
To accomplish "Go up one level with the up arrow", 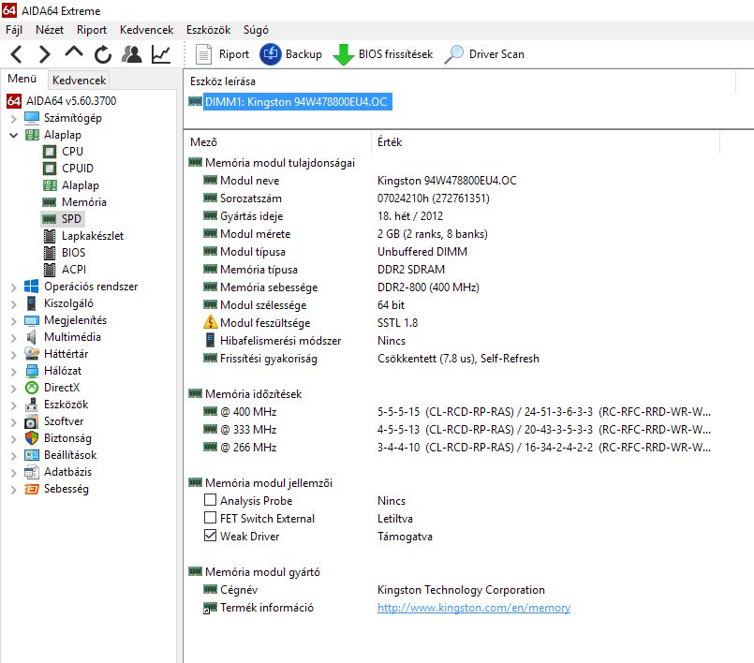I will 74,52.
